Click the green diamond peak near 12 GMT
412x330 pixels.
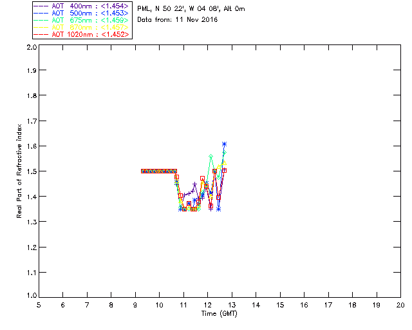click(x=211, y=157)
